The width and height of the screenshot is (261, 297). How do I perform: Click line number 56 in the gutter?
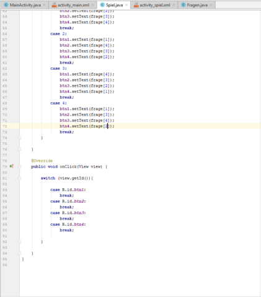(x=5, y=33)
